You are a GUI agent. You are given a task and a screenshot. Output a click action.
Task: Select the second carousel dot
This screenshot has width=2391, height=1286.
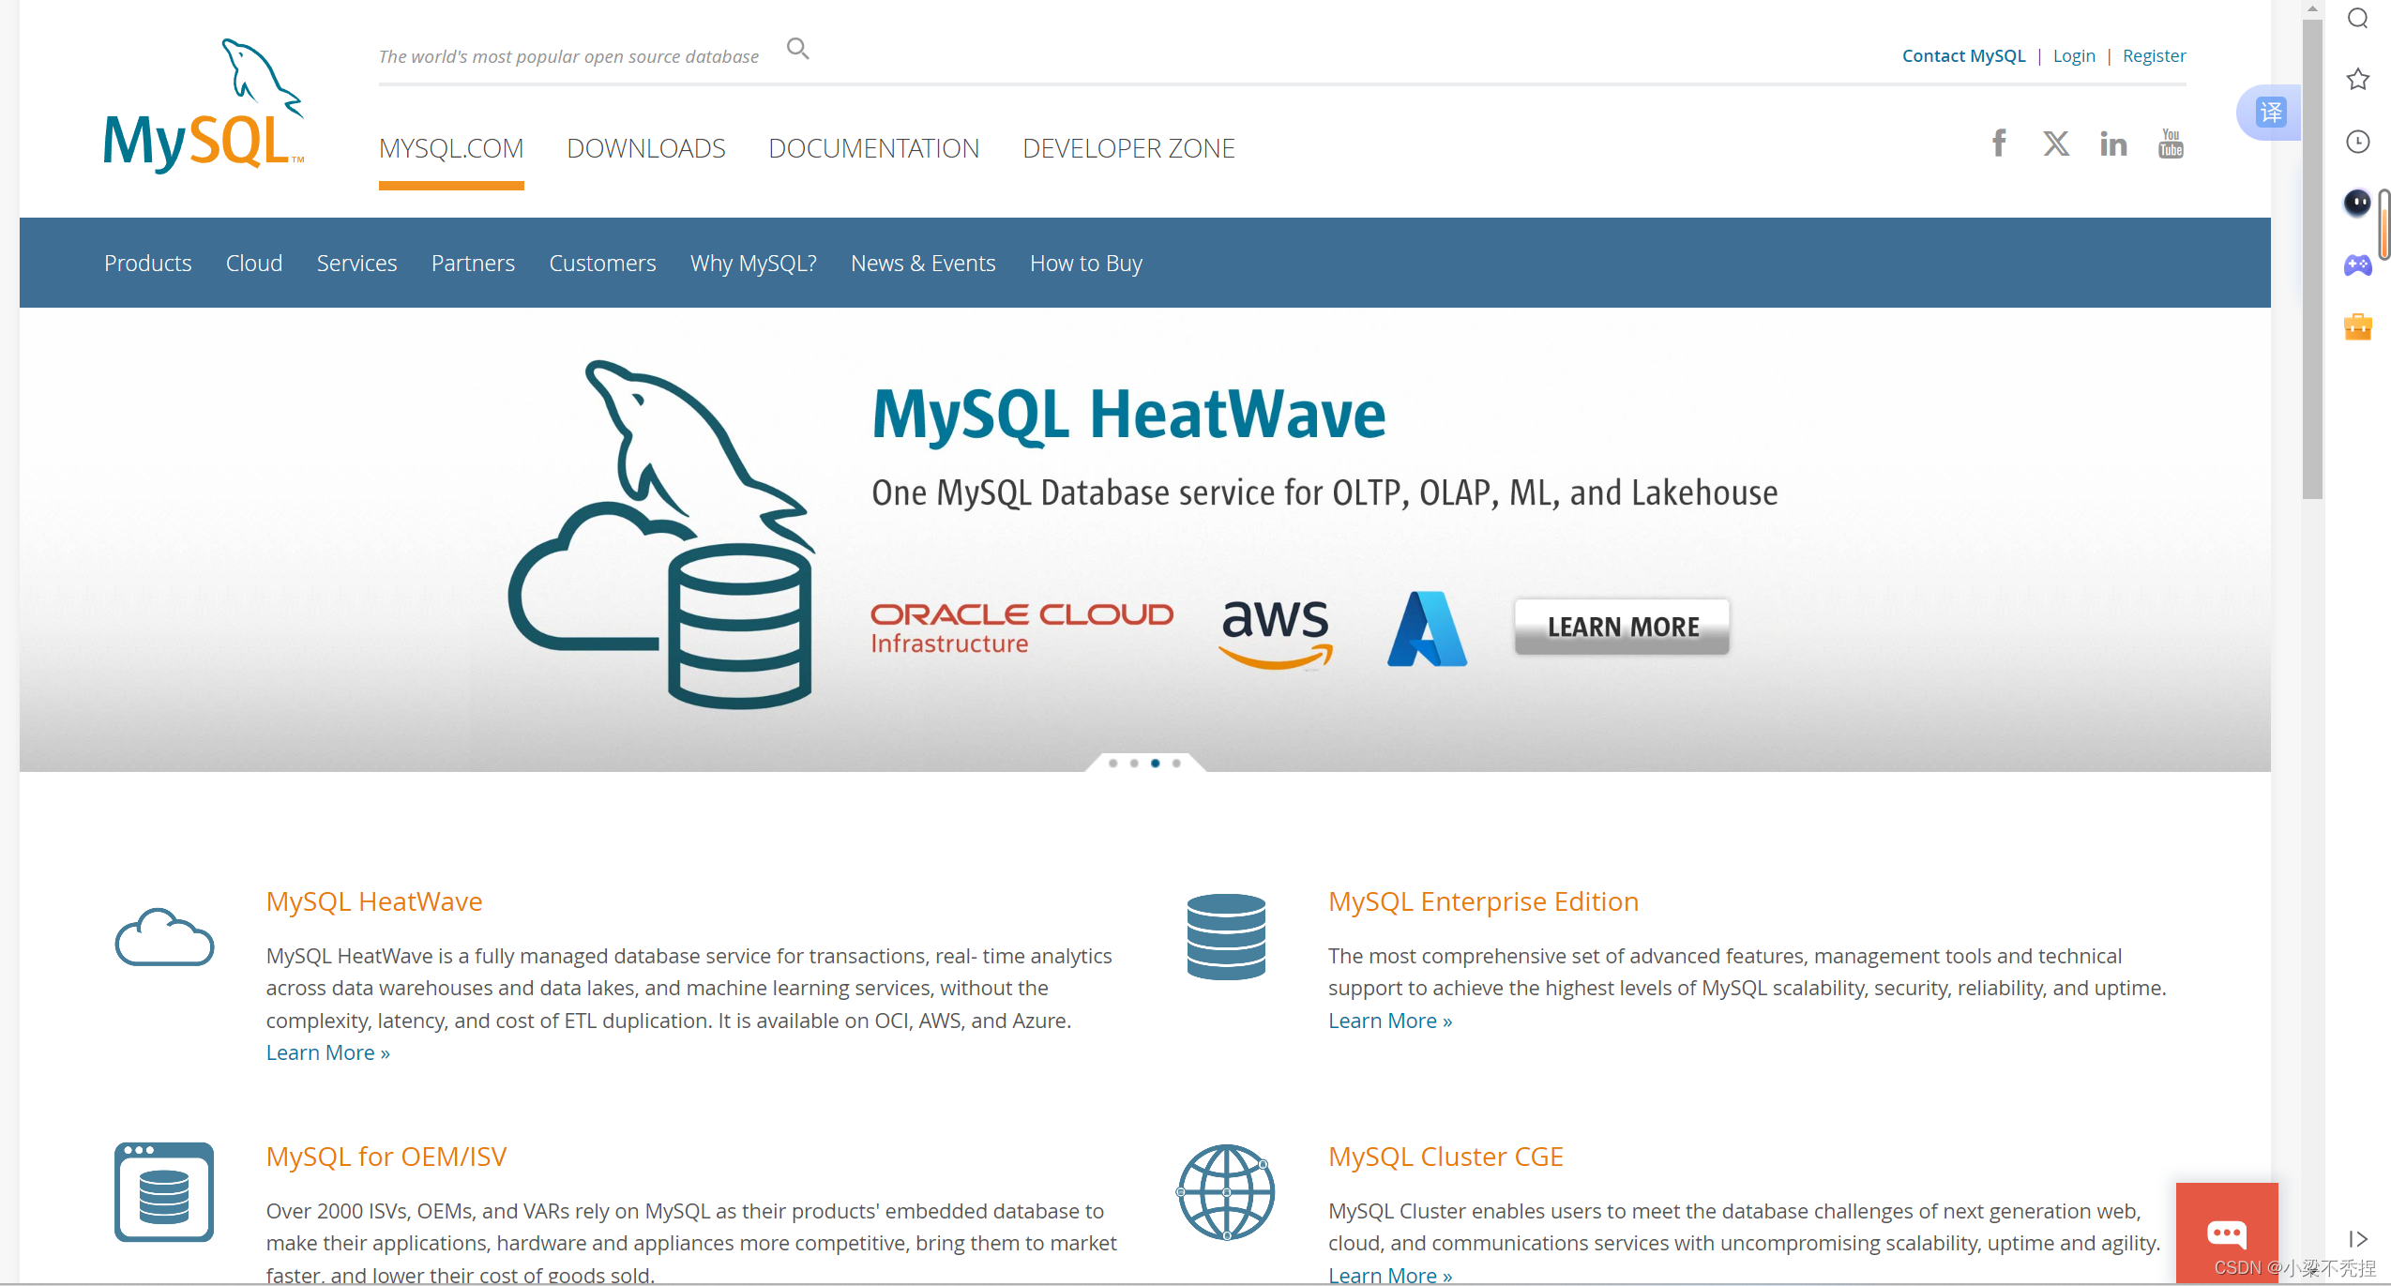pos(1134,764)
